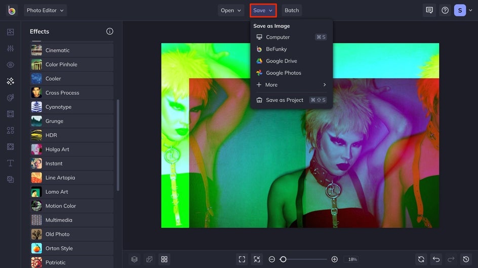Image resolution: width=478 pixels, height=268 pixels.
Task: Select the Patriotic effect
Action: point(72,262)
